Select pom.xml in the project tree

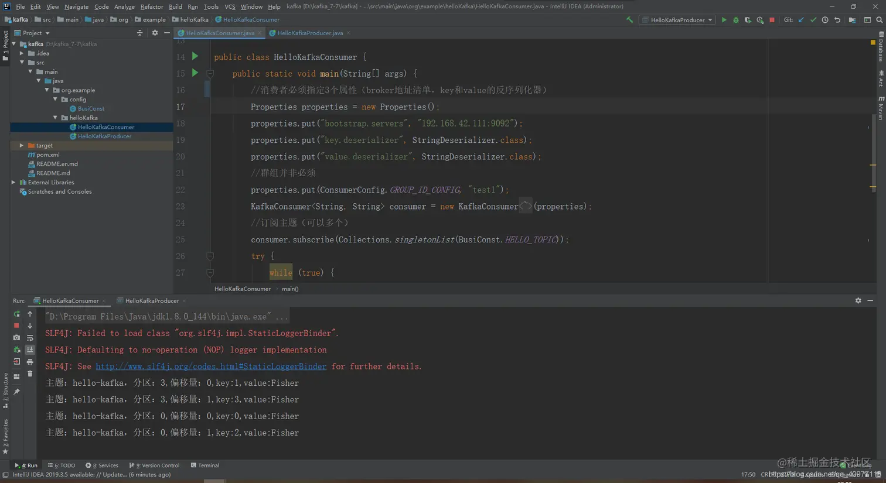point(47,155)
